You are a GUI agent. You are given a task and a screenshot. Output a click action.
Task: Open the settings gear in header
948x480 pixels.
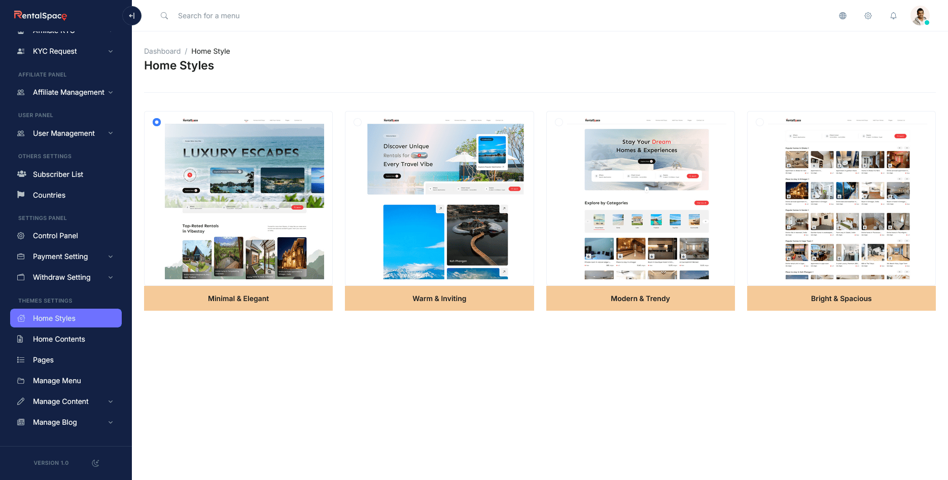(868, 16)
